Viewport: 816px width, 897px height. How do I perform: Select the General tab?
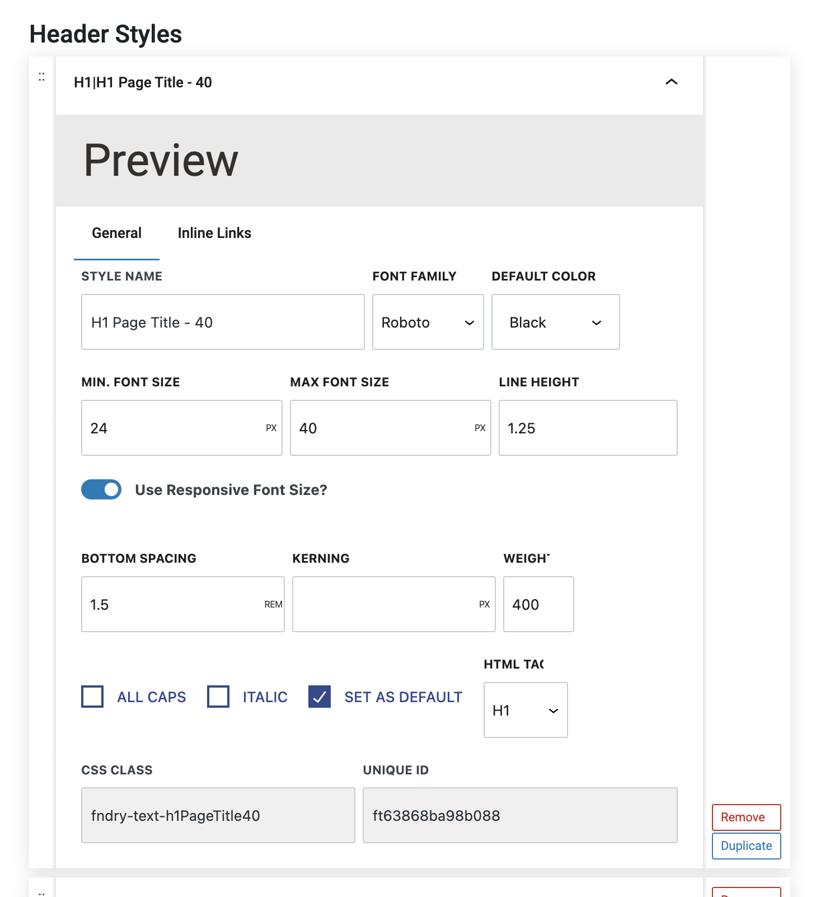point(116,233)
